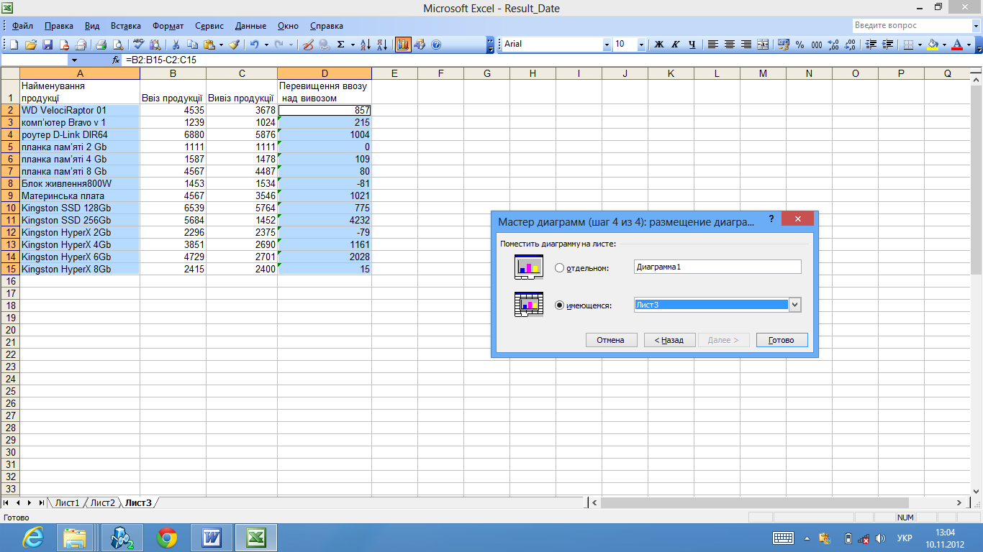
Task: Click the AutoSum sigma icon
Action: click(340, 45)
